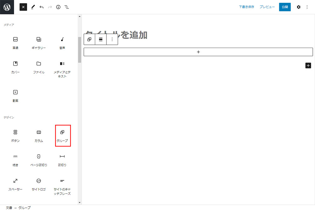315x218 pixels.
Task: Close the block inserter panel
Action: [23, 7]
